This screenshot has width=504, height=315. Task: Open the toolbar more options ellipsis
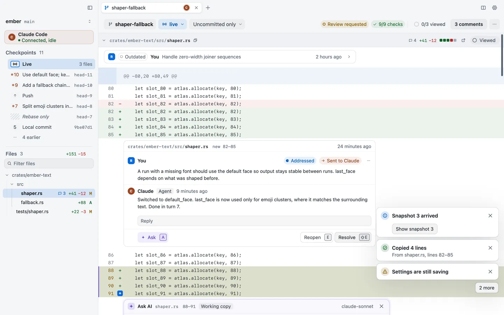tap(495, 24)
